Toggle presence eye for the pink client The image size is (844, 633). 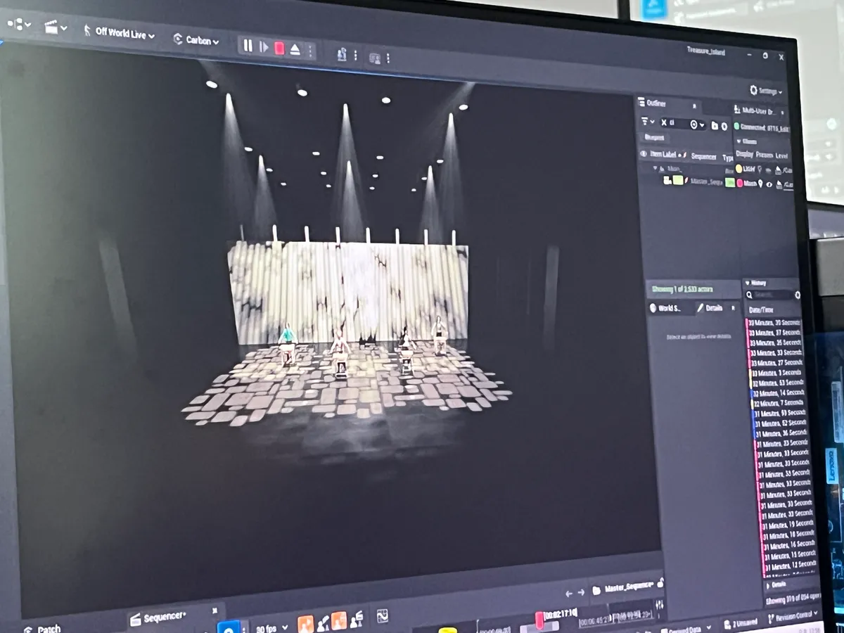[x=769, y=184]
